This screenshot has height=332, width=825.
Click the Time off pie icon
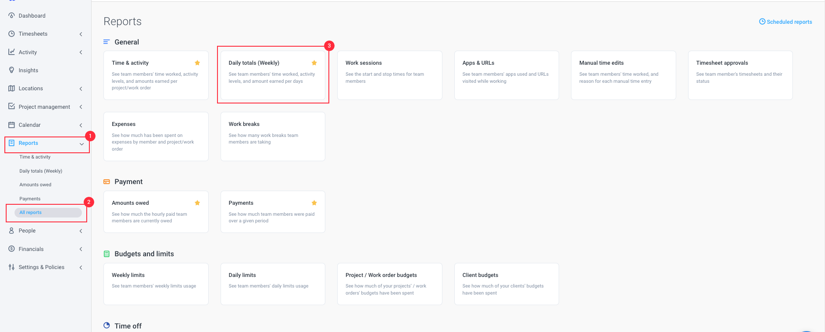click(x=107, y=325)
